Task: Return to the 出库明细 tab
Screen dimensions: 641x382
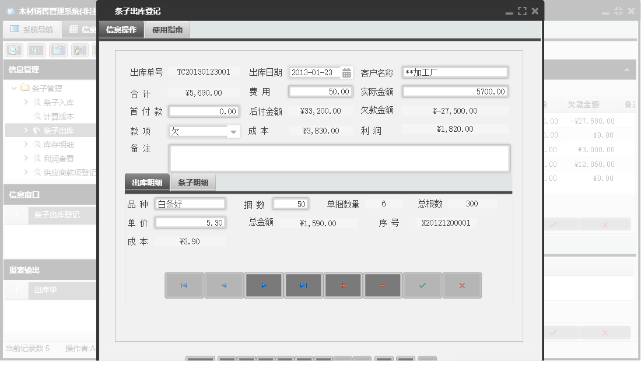Action: point(147,182)
